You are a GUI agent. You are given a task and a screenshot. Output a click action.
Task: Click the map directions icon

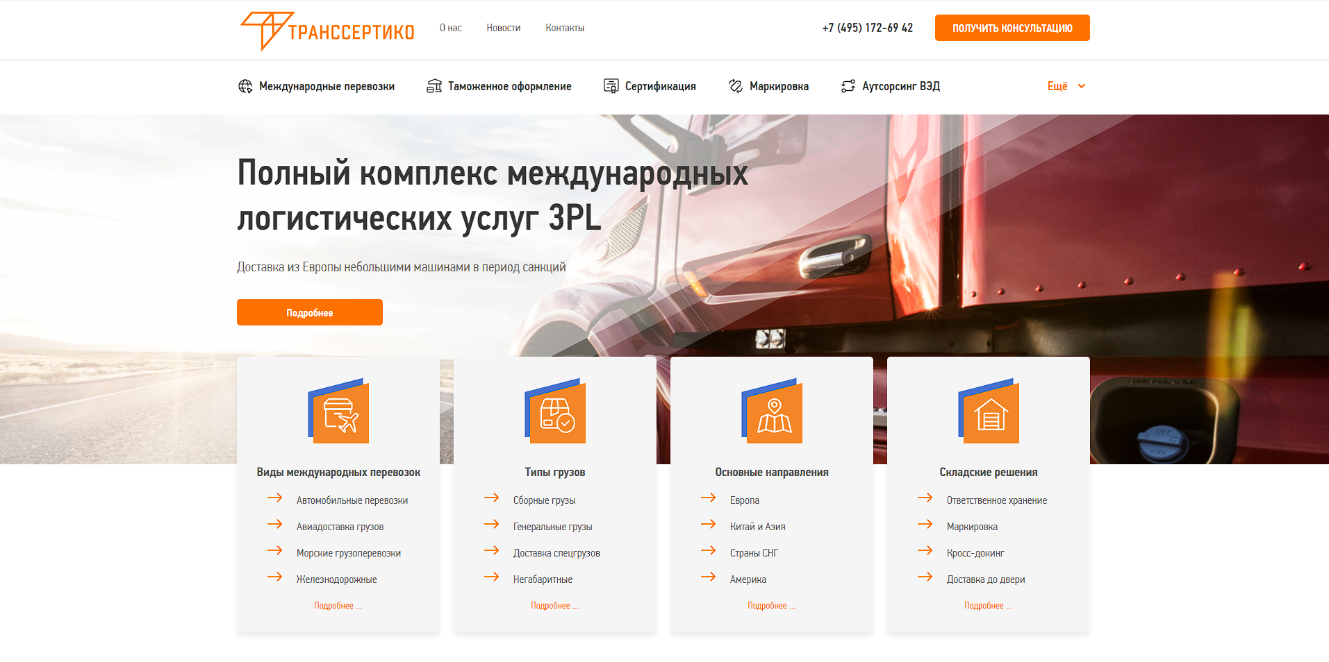coord(773,413)
